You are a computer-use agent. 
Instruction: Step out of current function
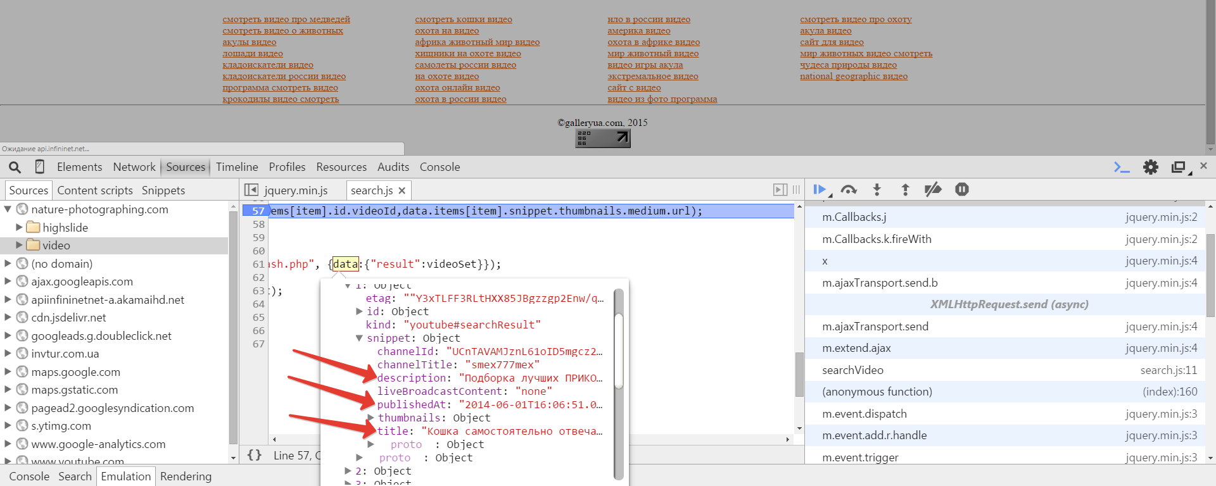[x=905, y=189]
